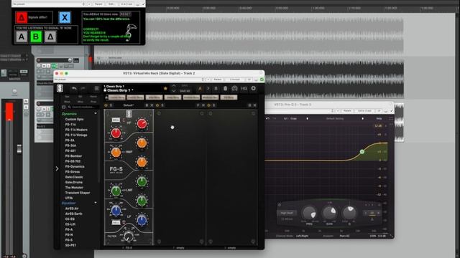Viewport: 460px width, 258px height.
Task: Switch the ABX listening to signal A
Action: [22, 37]
